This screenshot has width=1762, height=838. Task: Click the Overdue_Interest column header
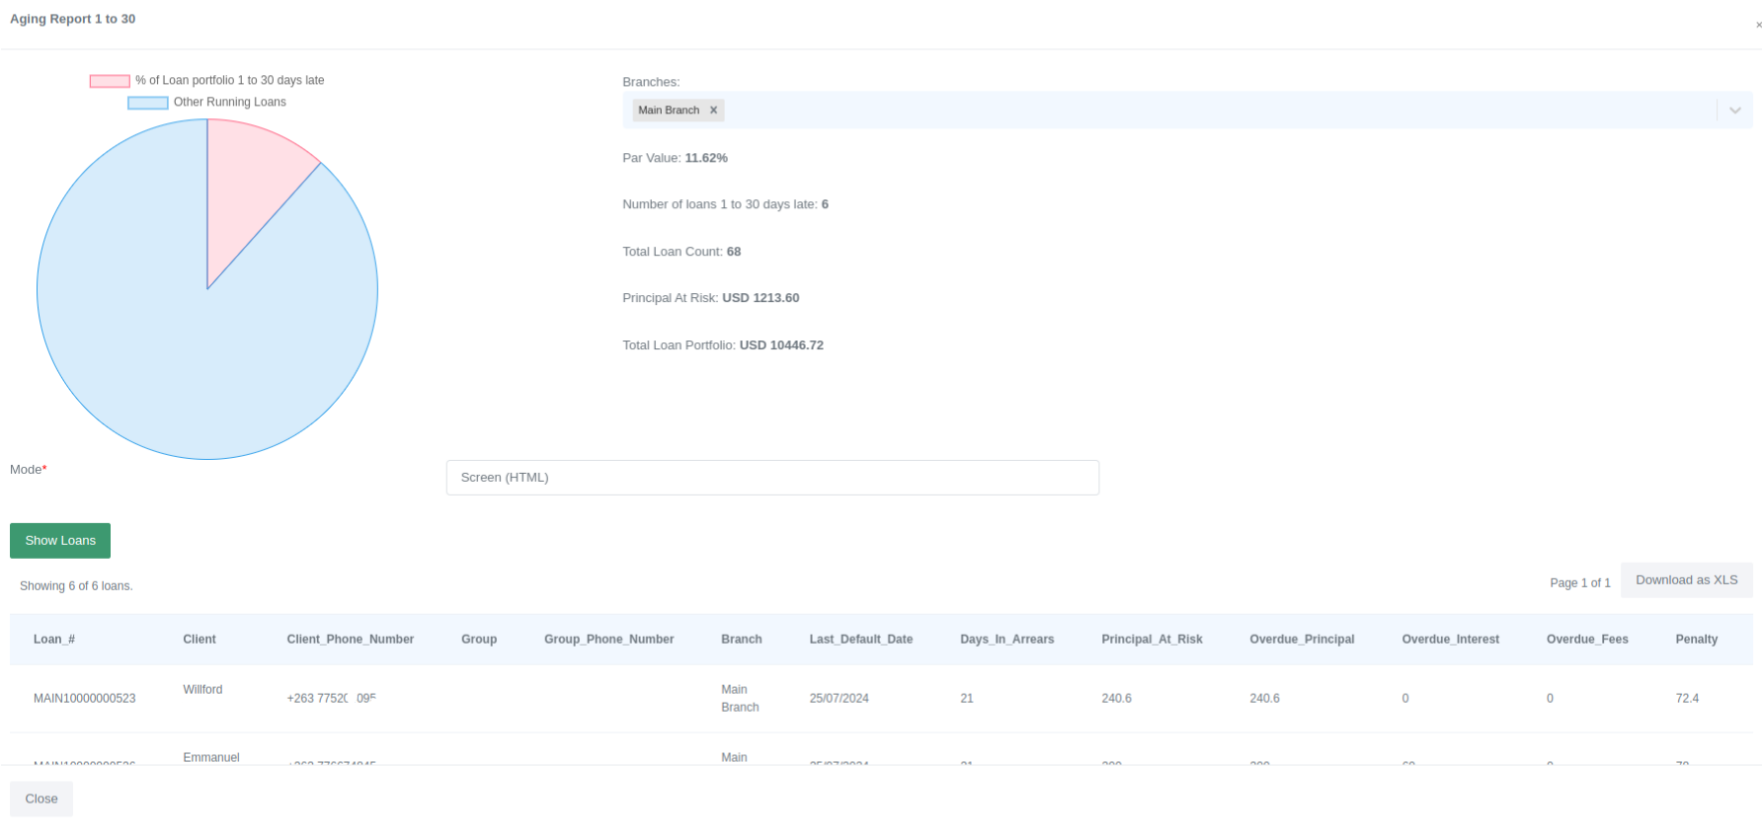point(1450,640)
